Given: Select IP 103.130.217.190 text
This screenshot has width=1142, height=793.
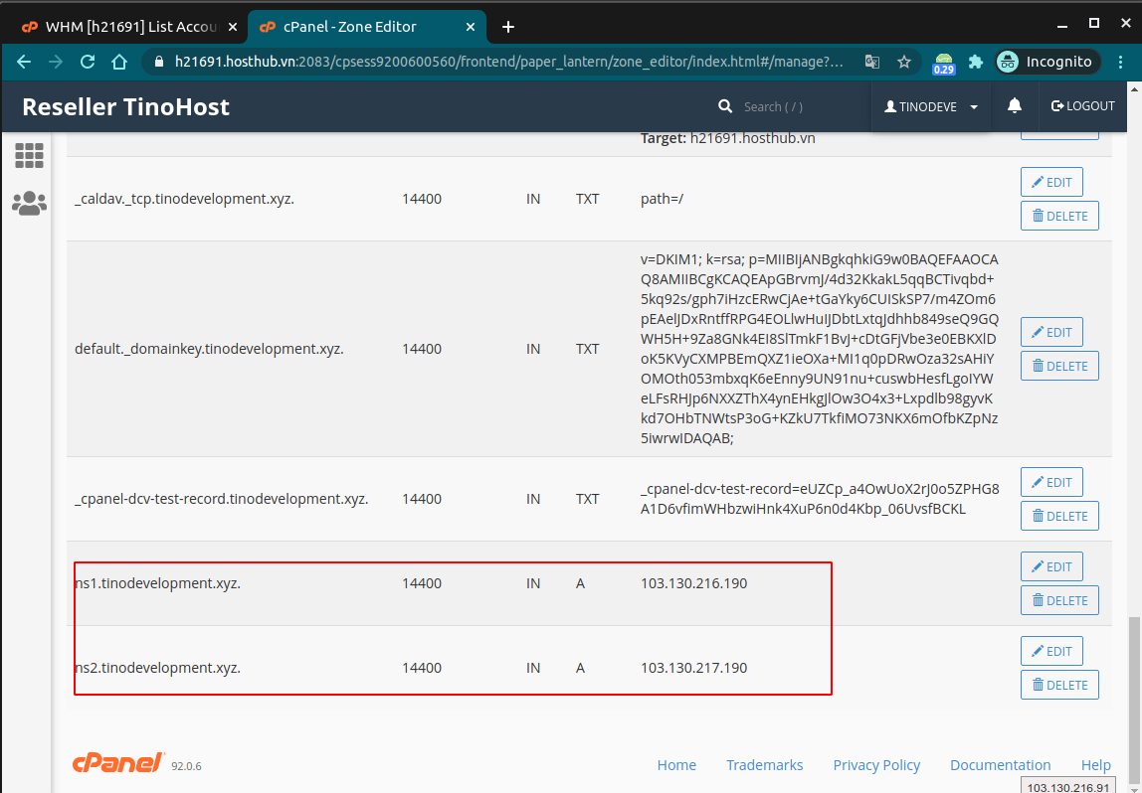Looking at the screenshot, I should click(694, 668).
